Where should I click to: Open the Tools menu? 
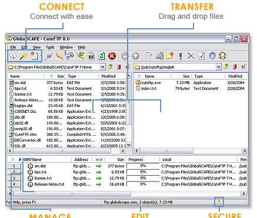click(x=50, y=47)
